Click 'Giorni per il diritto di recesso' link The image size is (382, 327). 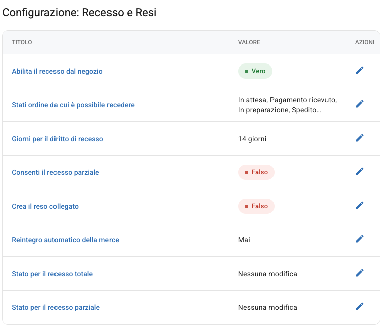click(58, 139)
